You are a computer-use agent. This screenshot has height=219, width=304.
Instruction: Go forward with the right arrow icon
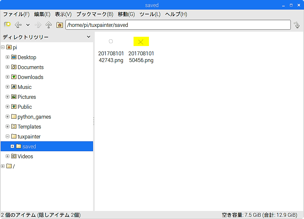pyautogui.click(x=38, y=25)
